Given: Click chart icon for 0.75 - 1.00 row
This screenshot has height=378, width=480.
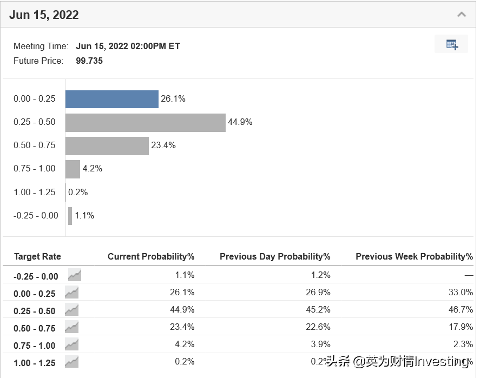Looking at the screenshot, I should click(71, 344).
